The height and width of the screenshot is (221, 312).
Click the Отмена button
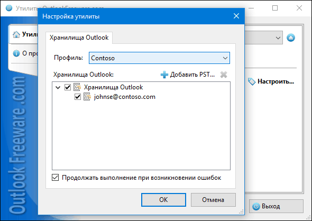tap(213, 200)
